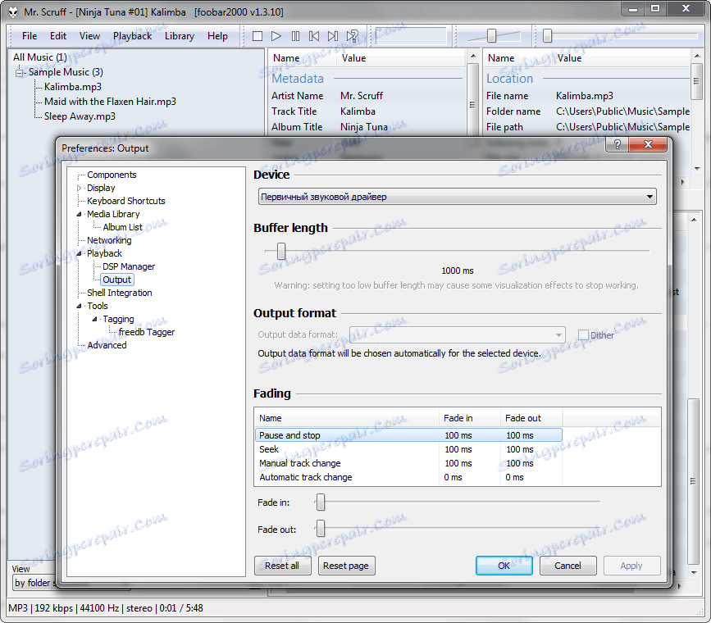Click the Next track icon

333,36
